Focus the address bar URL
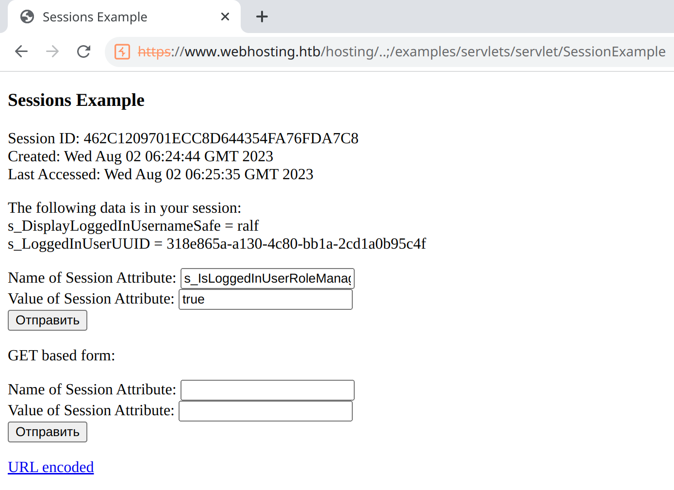 [402, 51]
